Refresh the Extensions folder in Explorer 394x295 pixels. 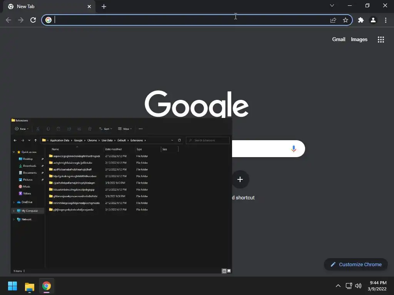pyautogui.click(x=179, y=140)
